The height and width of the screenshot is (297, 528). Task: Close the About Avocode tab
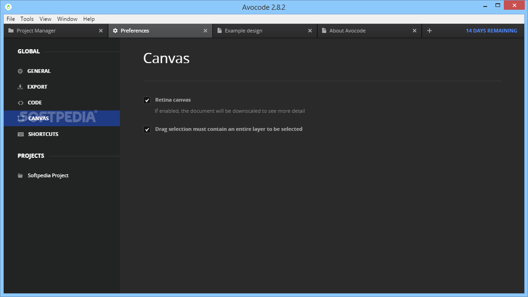[x=415, y=31]
